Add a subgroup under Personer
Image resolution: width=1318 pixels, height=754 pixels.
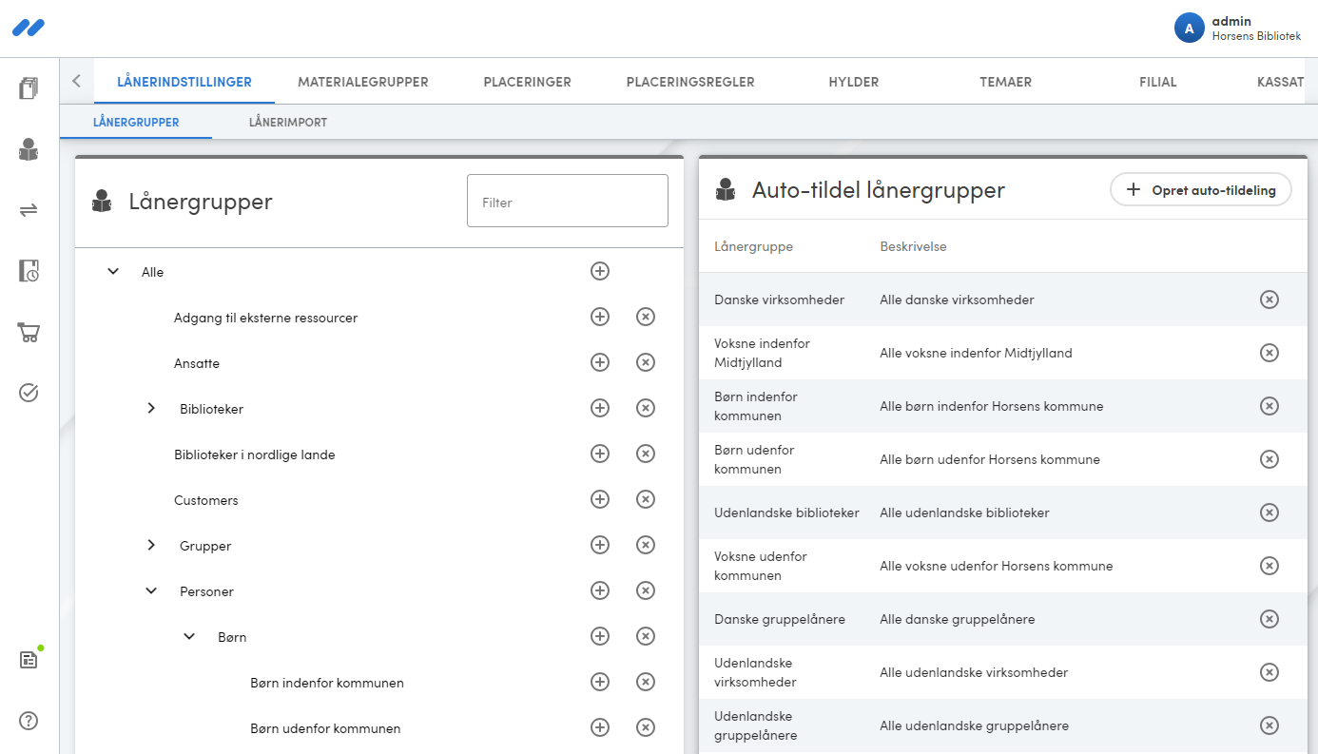click(600, 590)
